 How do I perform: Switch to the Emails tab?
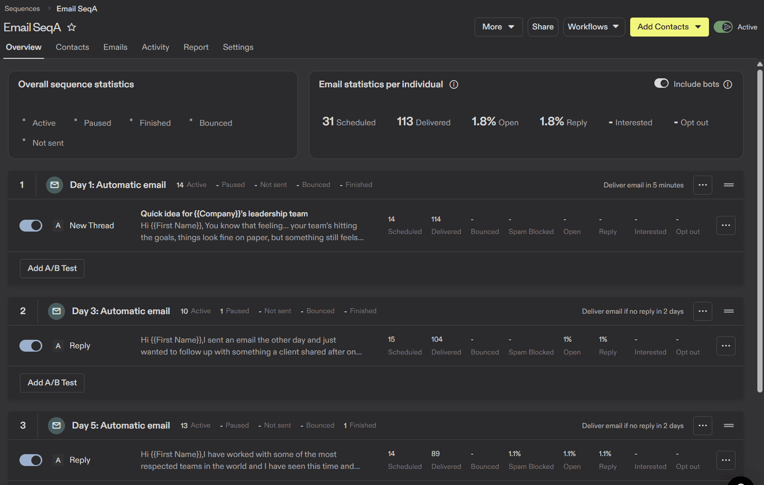coord(115,47)
